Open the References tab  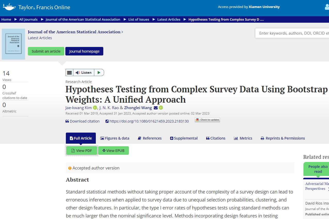click(x=150, y=138)
